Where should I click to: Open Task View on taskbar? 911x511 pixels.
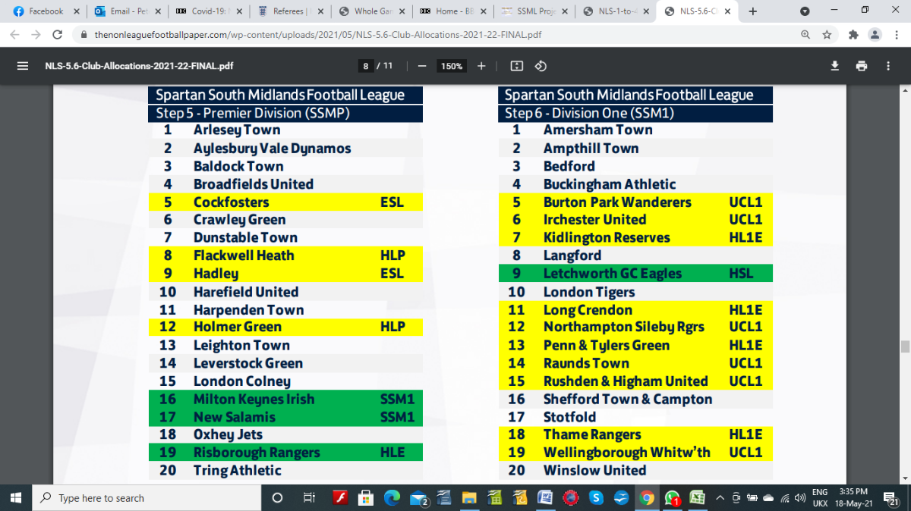(309, 498)
